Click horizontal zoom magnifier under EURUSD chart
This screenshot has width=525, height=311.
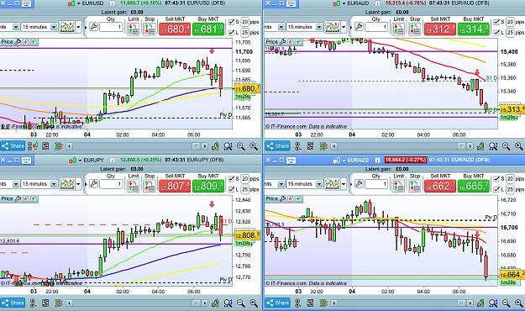[228, 146]
